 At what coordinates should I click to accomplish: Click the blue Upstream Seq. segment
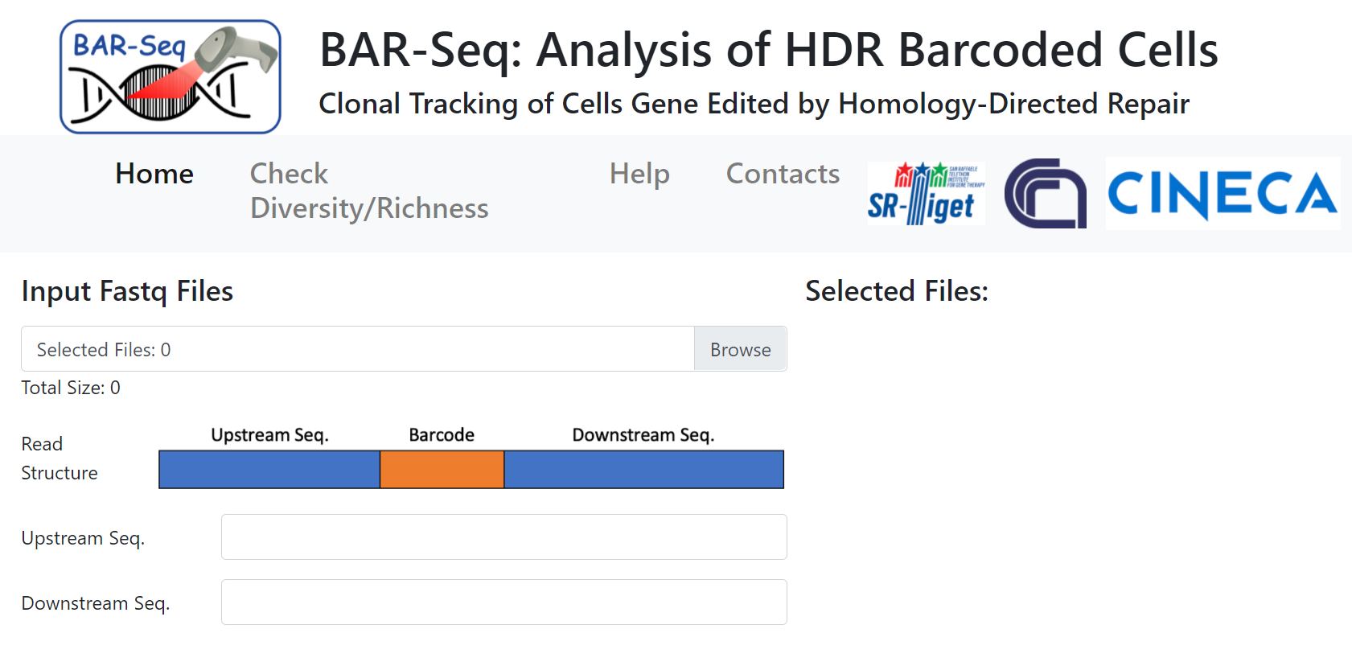click(269, 470)
